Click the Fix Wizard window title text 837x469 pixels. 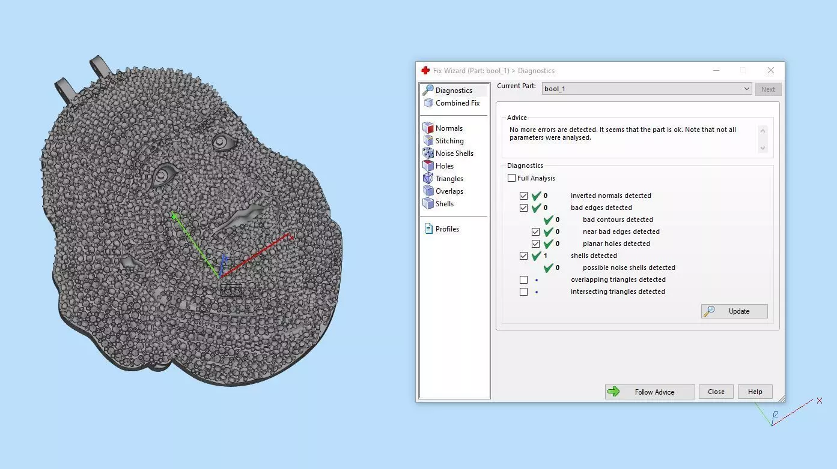coord(493,70)
